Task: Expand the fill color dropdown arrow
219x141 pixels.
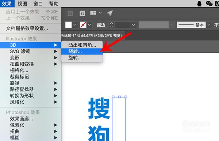Action: [75, 25]
